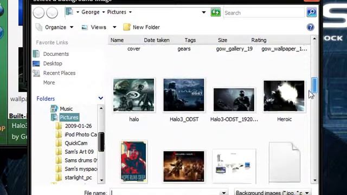Click the More favorite links entry
The width and height of the screenshot is (347, 195).
[49, 82]
